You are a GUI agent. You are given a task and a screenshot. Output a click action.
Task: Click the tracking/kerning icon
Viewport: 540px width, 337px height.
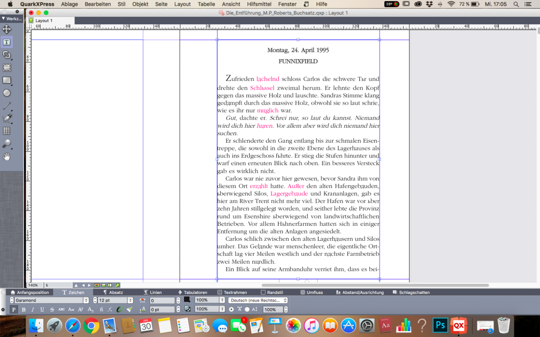point(142,300)
